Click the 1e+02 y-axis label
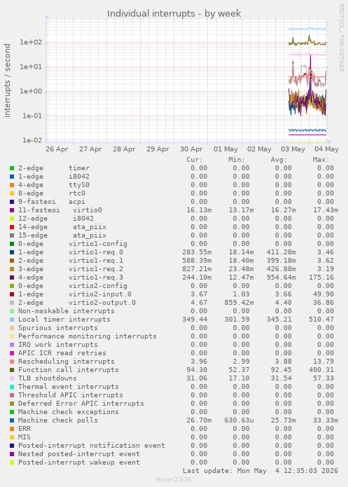The height and width of the screenshot is (487, 348). click(31, 42)
